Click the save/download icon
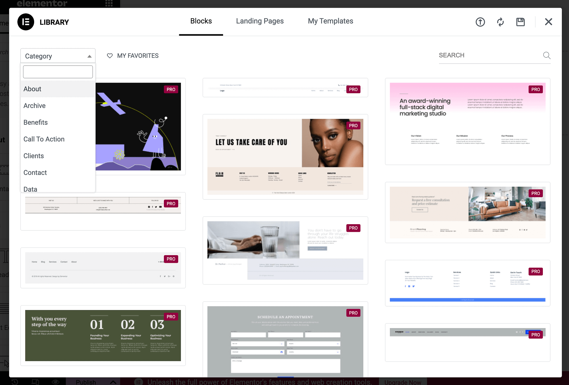 coord(521,22)
